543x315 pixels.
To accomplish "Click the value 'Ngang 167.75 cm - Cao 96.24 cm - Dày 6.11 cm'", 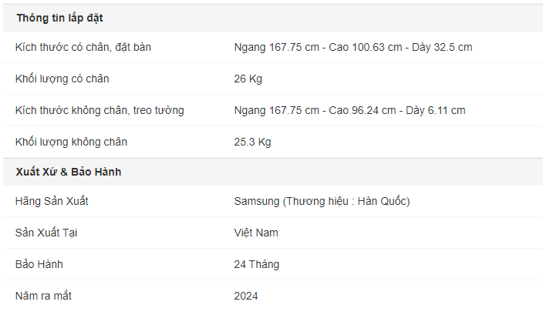I will tap(349, 111).
